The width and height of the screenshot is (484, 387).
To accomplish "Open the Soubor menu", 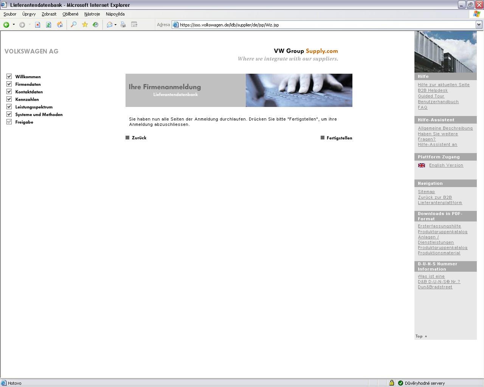I will click(10, 14).
